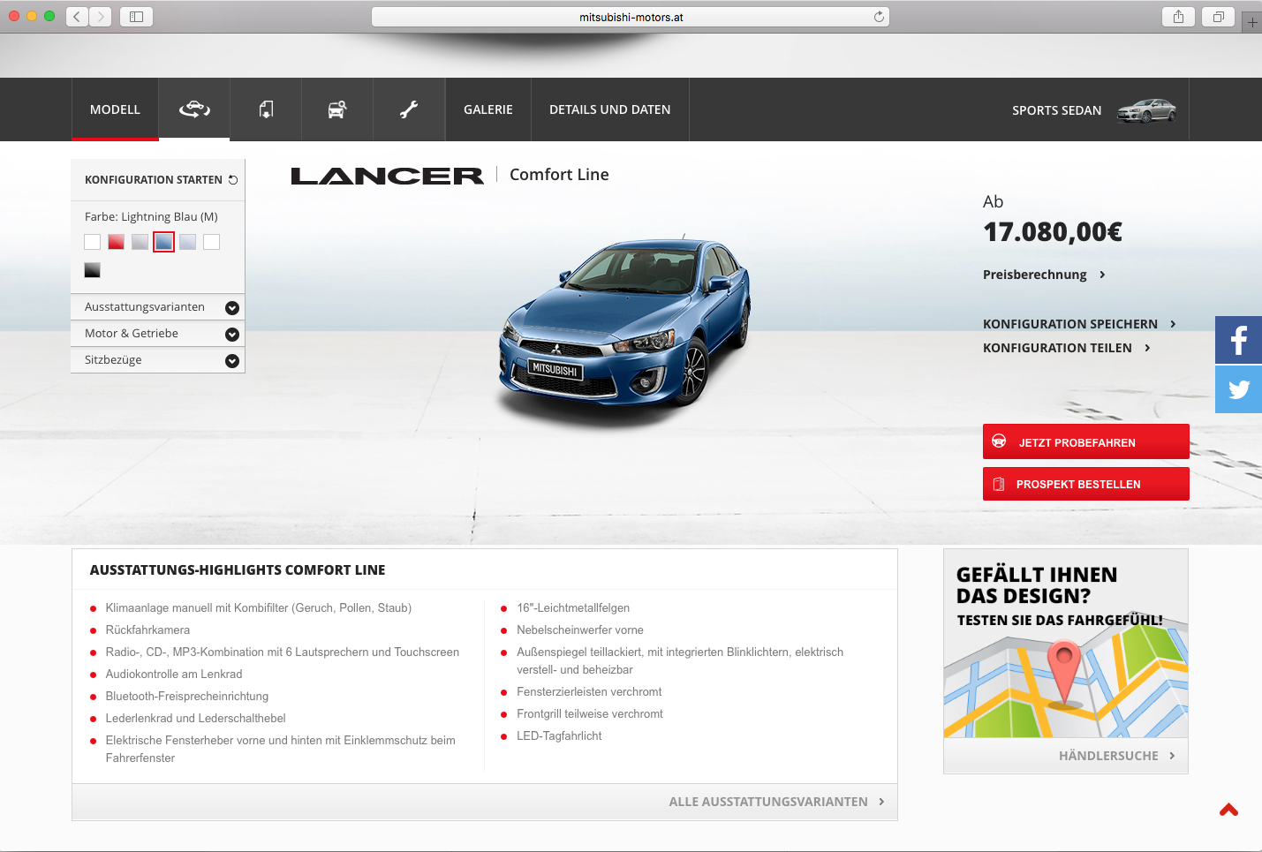Image resolution: width=1262 pixels, height=852 pixels.
Task: Select the Modell tab
Action: [x=115, y=109]
